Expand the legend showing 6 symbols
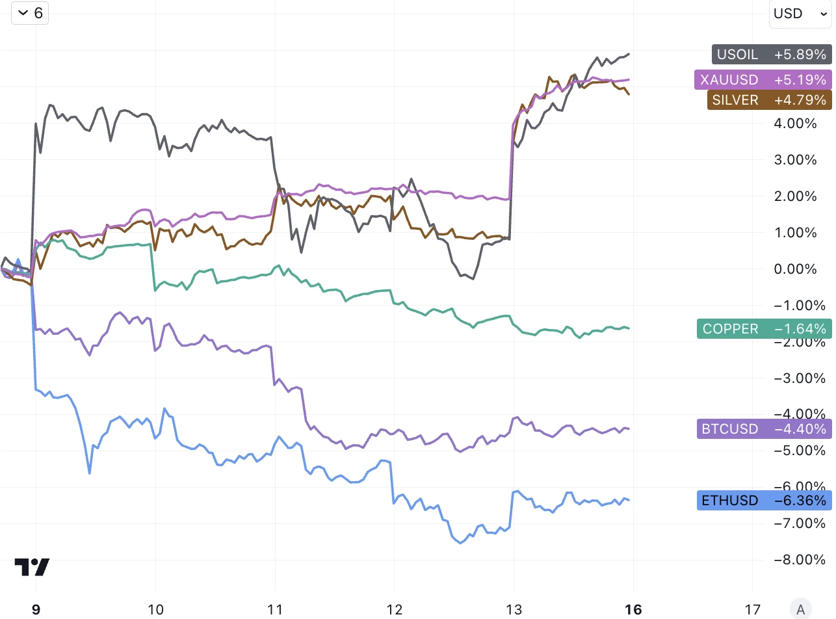 pos(30,13)
